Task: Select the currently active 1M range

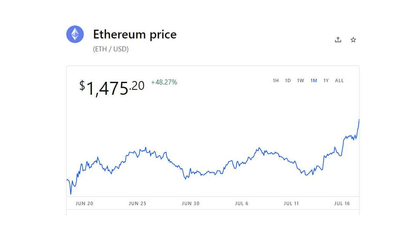Action: tap(314, 81)
